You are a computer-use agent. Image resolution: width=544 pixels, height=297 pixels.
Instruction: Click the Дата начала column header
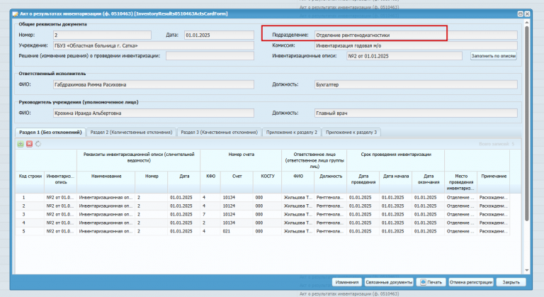click(x=396, y=182)
